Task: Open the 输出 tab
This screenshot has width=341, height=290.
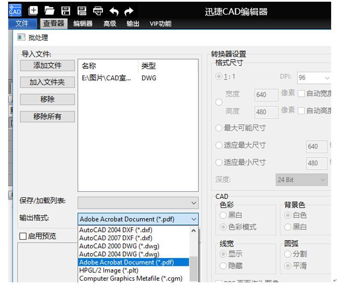Action: click(133, 24)
